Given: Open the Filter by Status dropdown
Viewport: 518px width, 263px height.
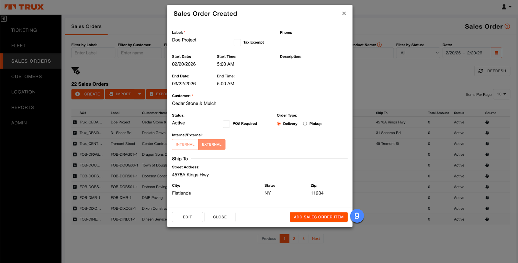Looking at the screenshot, I should point(418,53).
